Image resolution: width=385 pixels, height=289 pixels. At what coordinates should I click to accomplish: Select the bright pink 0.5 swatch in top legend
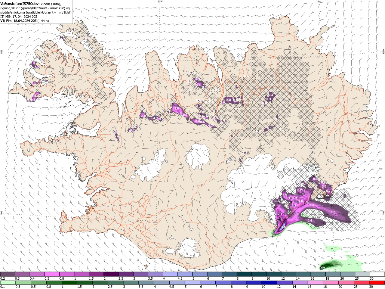52,274
